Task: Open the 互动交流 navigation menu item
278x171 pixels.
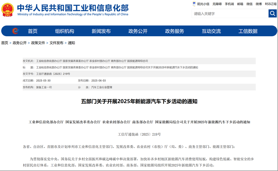Action: click(x=211, y=31)
